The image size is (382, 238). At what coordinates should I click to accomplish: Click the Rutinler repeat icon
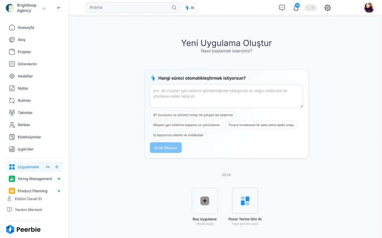point(12,100)
